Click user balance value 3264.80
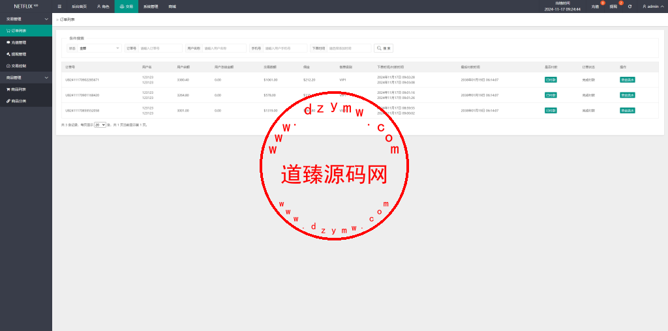668x331 pixels. [x=183, y=95]
